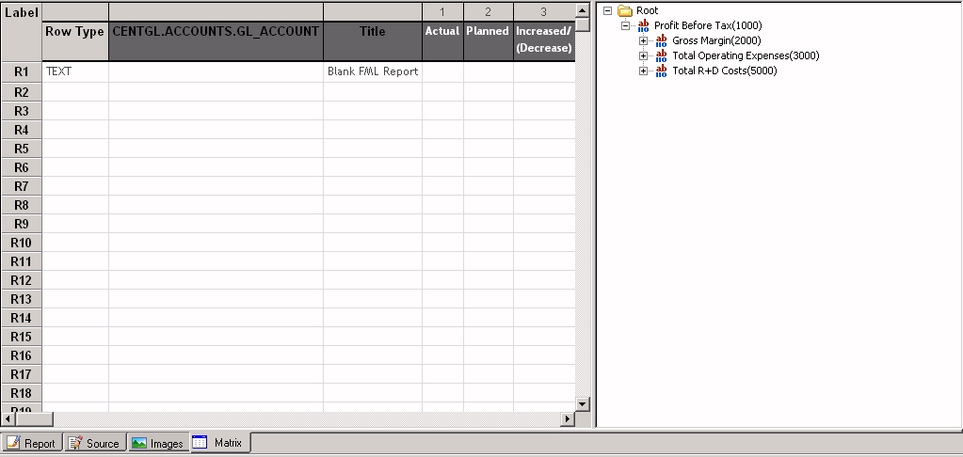
Task: Click the Blank FML Report cell
Action: pyautogui.click(x=372, y=71)
